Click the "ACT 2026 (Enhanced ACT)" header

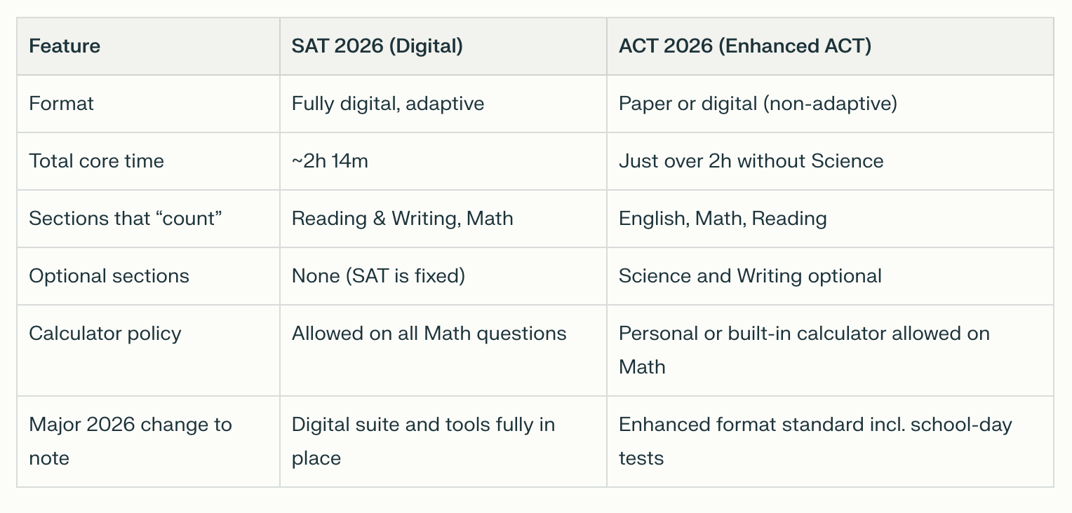[x=744, y=46]
